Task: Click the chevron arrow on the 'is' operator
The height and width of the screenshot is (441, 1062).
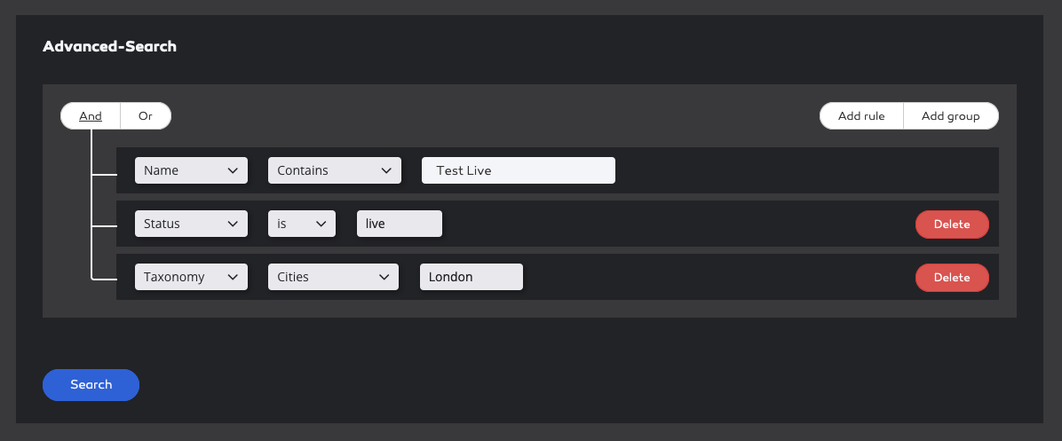Action: click(x=321, y=224)
